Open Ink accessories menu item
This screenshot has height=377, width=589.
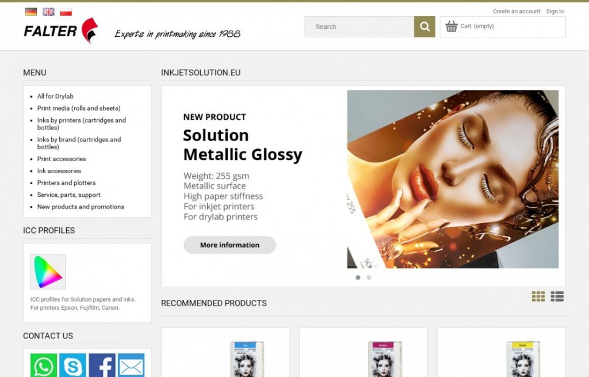coord(59,171)
